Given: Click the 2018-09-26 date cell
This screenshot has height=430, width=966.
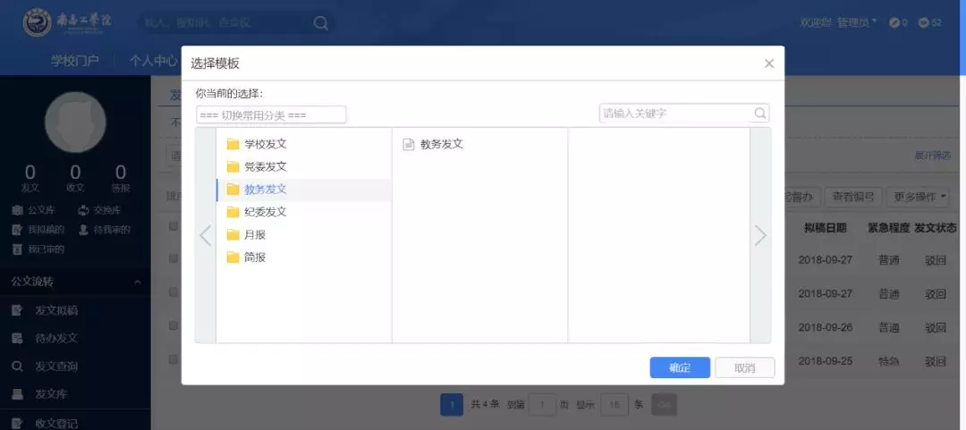Looking at the screenshot, I should coord(825,328).
